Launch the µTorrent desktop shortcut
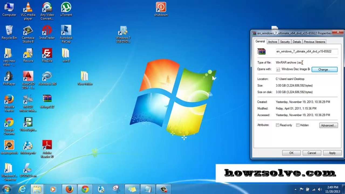Image resolution: width=345 pixels, height=194 pixels. coord(66,9)
